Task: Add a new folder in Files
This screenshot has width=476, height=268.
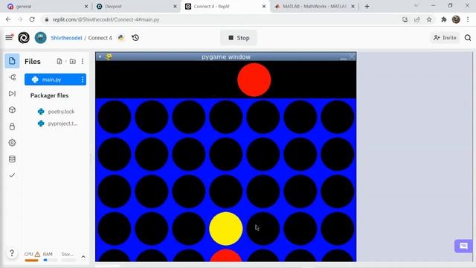Action: point(73,61)
